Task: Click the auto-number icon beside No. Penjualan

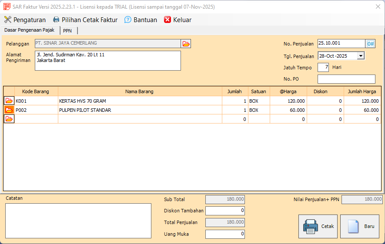Action: (371, 44)
